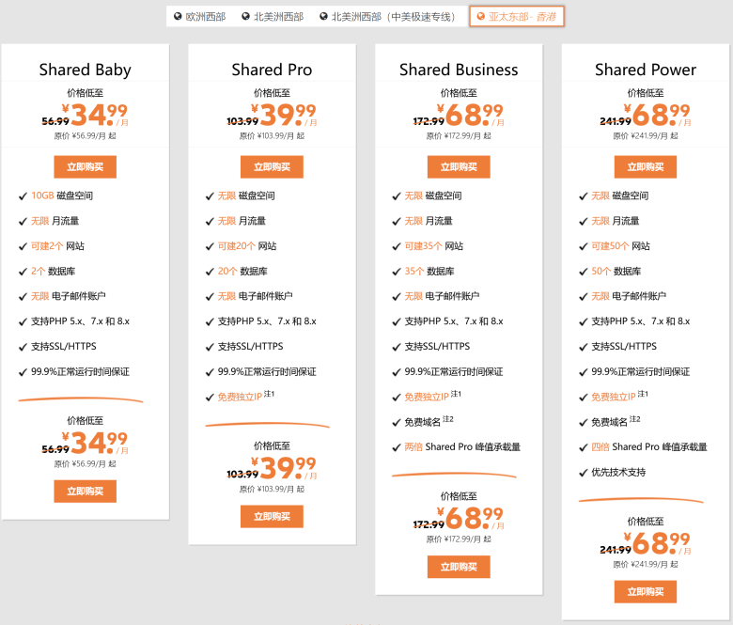Switch to 北美洲西部 (中美极速专线) region
The height and width of the screenshot is (625, 733).
coord(387,17)
